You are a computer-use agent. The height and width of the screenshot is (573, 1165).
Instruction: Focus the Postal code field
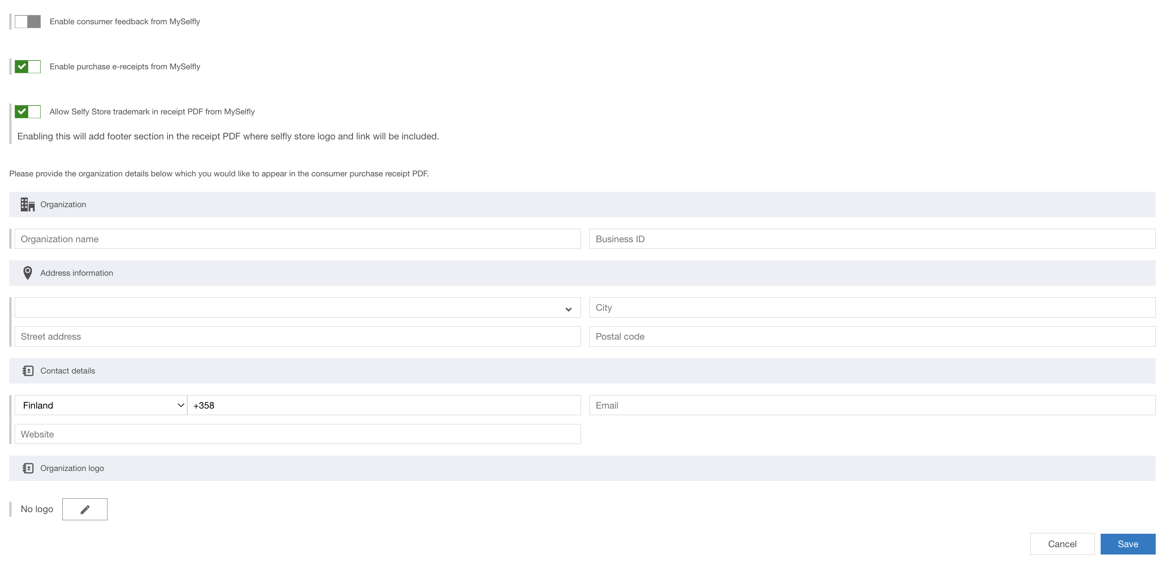coord(872,337)
